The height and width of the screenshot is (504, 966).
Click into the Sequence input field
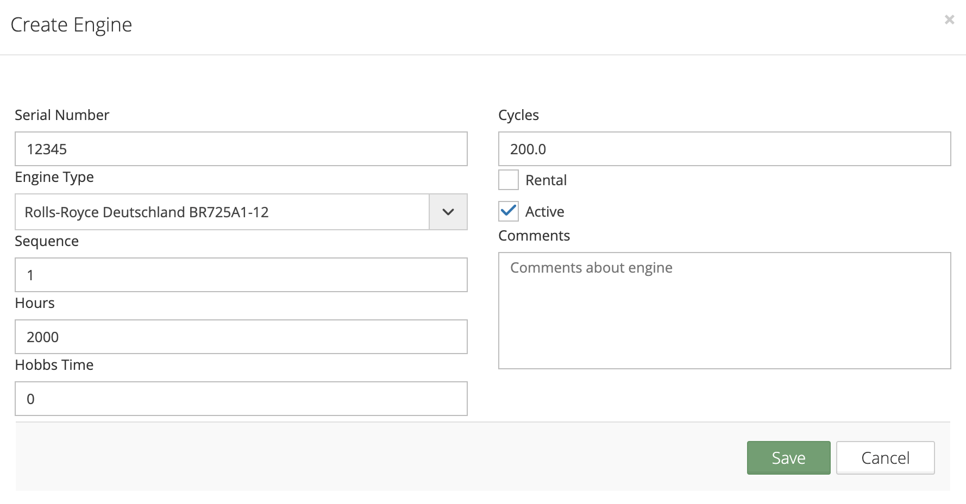coord(241,275)
